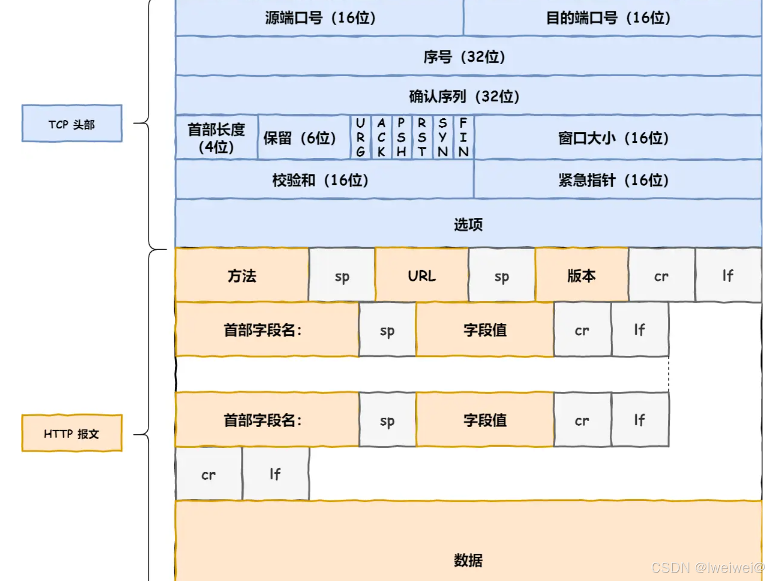Select the 目的端口号 (16位) field
Viewport: 767px width, 581px height.
pyautogui.click(x=609, y=18)
